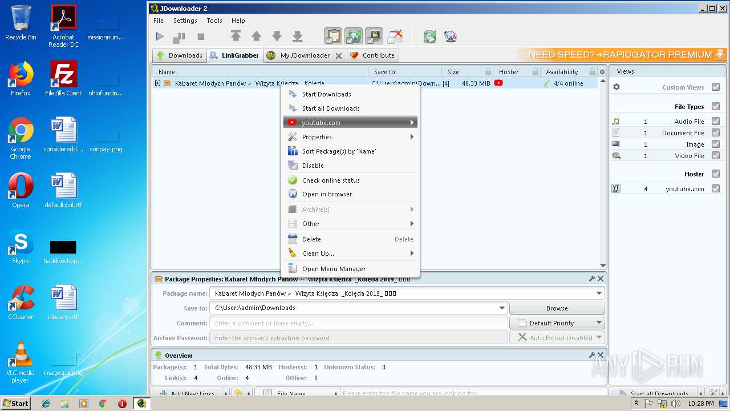Screen dimensions: 730x411
Task: Expand the Kabaret Młodych Panów package row
Action: [158, 83]
